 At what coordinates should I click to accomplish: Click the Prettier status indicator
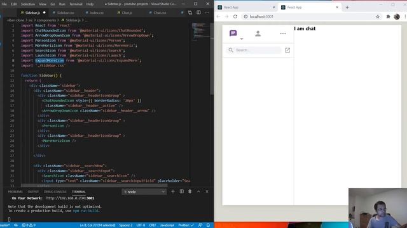(x=186, y=225)
